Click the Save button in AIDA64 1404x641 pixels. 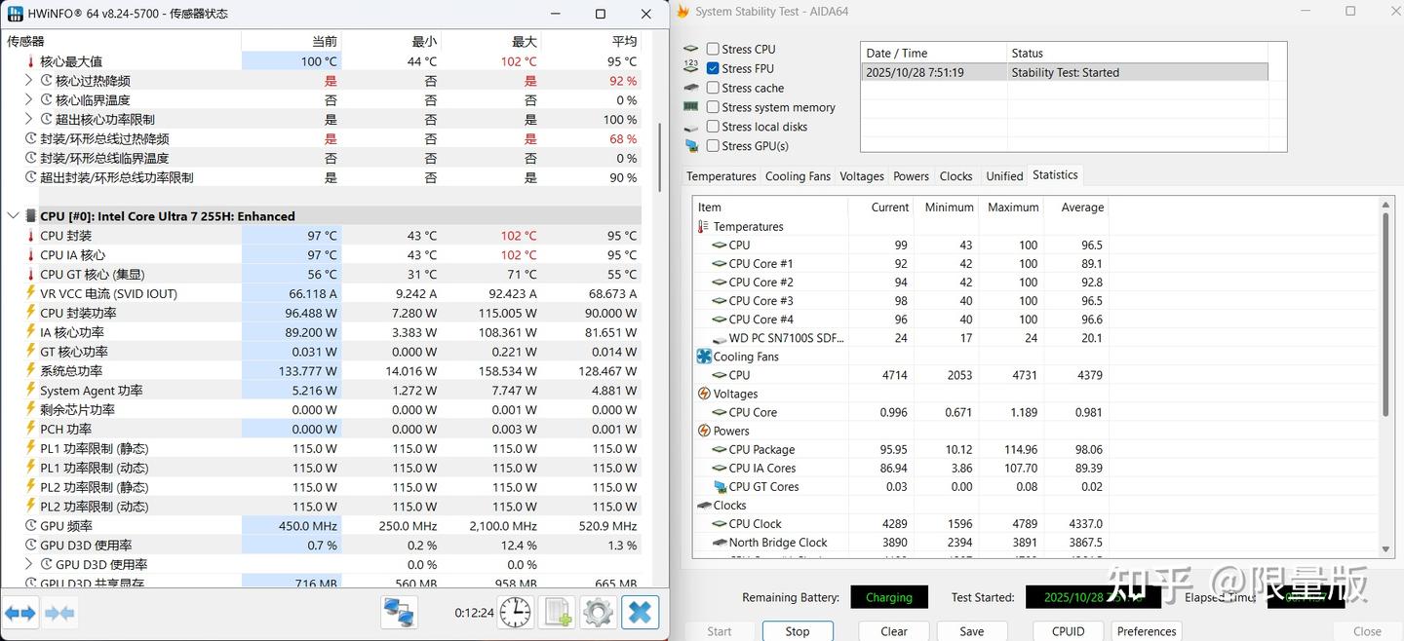click(971, 631)
